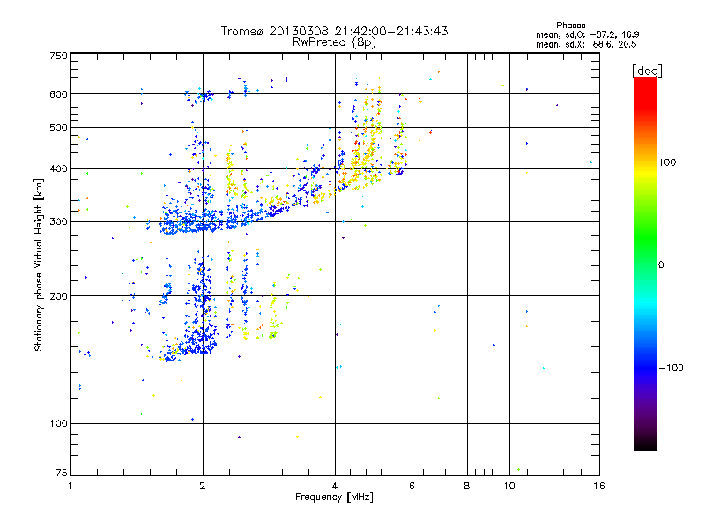Image resolution: width=705 pixels, height=529 pixels.
Task: Click the y-axis tick '200'
Action: pyautogui.click(x=58, y=296)
